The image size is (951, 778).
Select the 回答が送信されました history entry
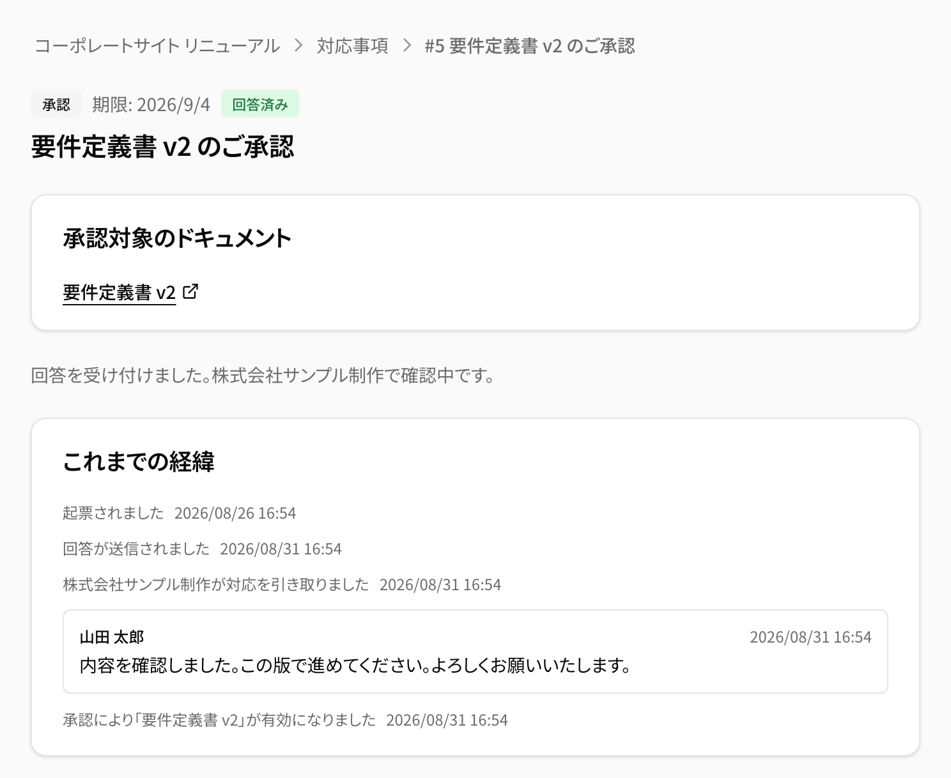coord(203,549)
